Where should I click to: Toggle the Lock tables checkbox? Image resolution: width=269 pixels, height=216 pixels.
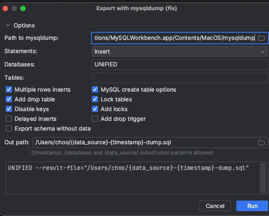pyautogui.click(x=95, y=99)
